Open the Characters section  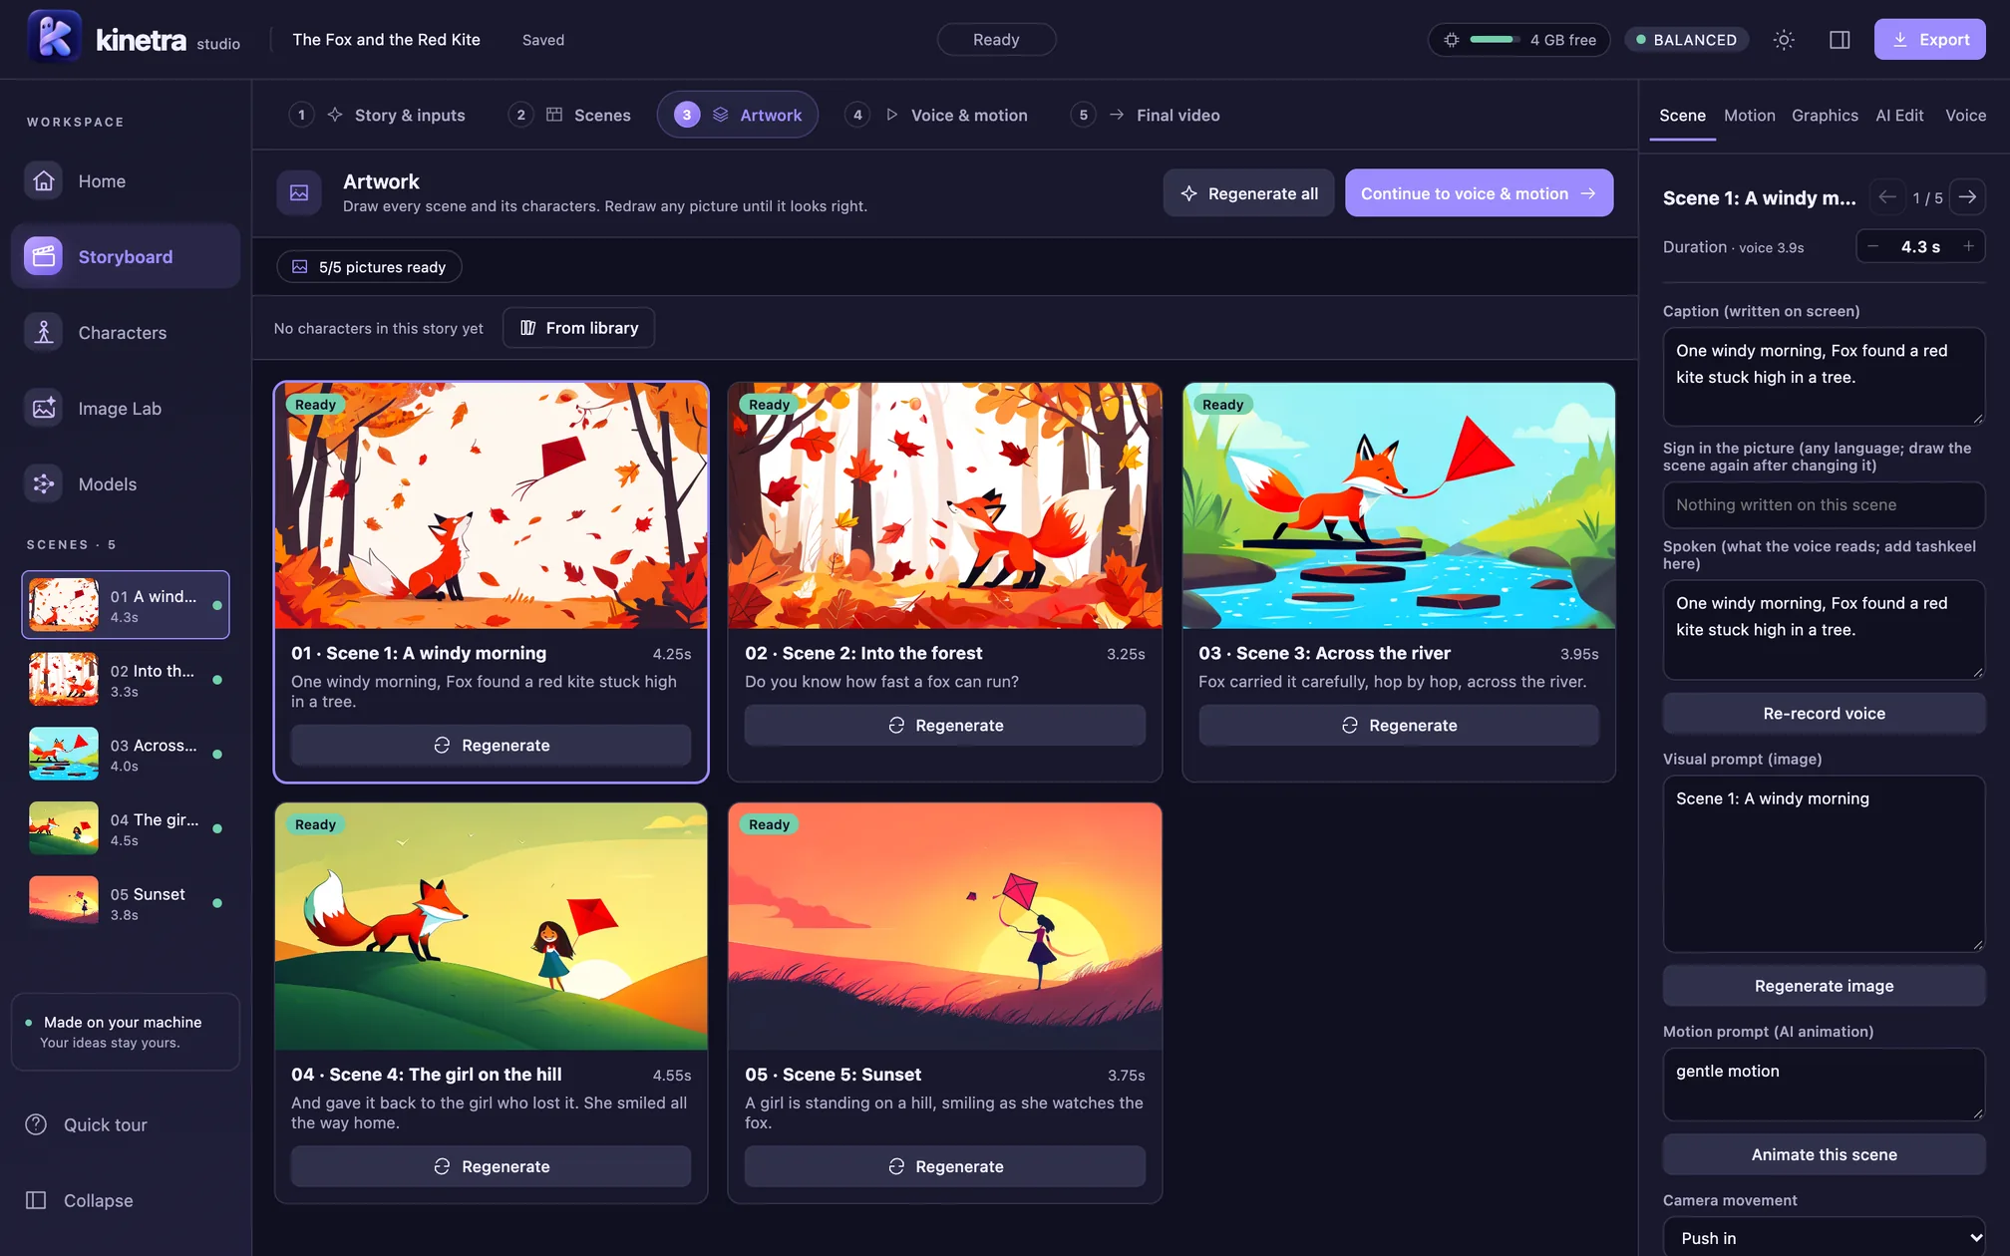click(x=126, y=332)
